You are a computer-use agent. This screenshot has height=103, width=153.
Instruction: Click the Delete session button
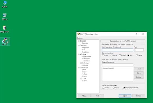coord(139,77)
